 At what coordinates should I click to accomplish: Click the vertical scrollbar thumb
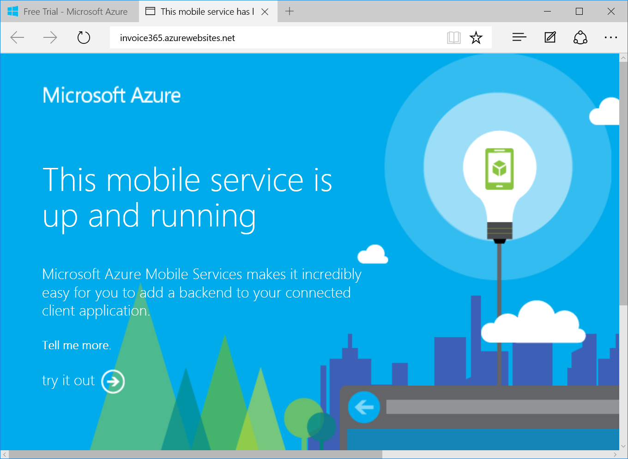pos(623,184)
